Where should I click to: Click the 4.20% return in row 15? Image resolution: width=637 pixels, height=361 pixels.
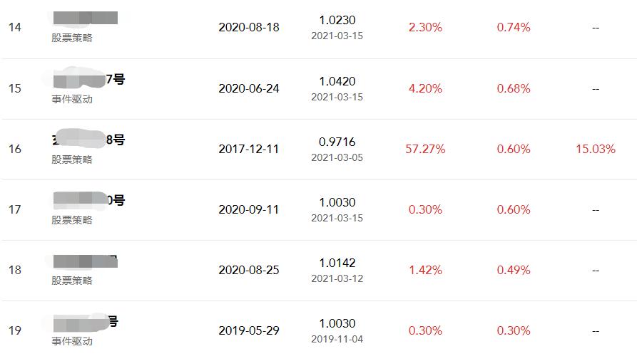425,88
